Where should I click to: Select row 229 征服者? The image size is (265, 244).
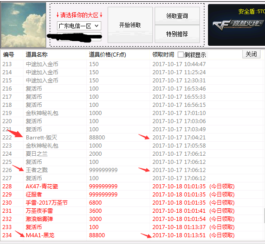tap(132, 194)
